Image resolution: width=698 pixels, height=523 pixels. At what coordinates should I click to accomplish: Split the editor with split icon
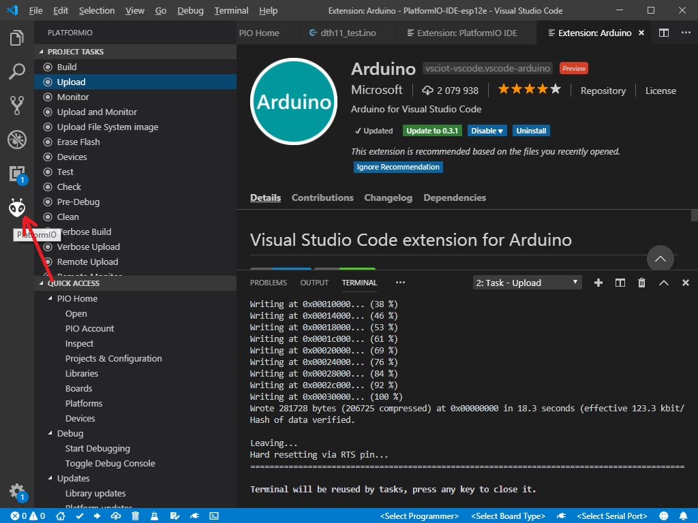664,33
